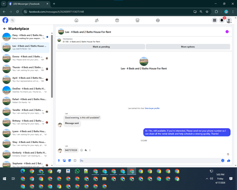237x190 pixels.
Task: Open April conversation in the list
Action: tap(25, 79)
